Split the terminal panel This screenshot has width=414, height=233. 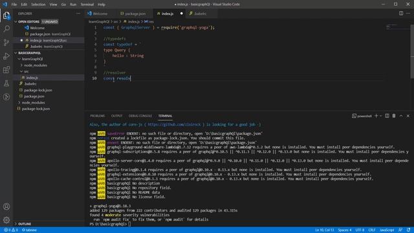[387, 116]
